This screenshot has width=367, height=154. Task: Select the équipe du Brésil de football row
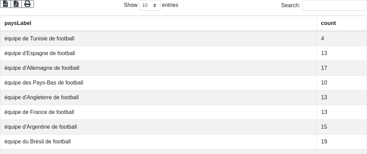[x=37, y=142]
